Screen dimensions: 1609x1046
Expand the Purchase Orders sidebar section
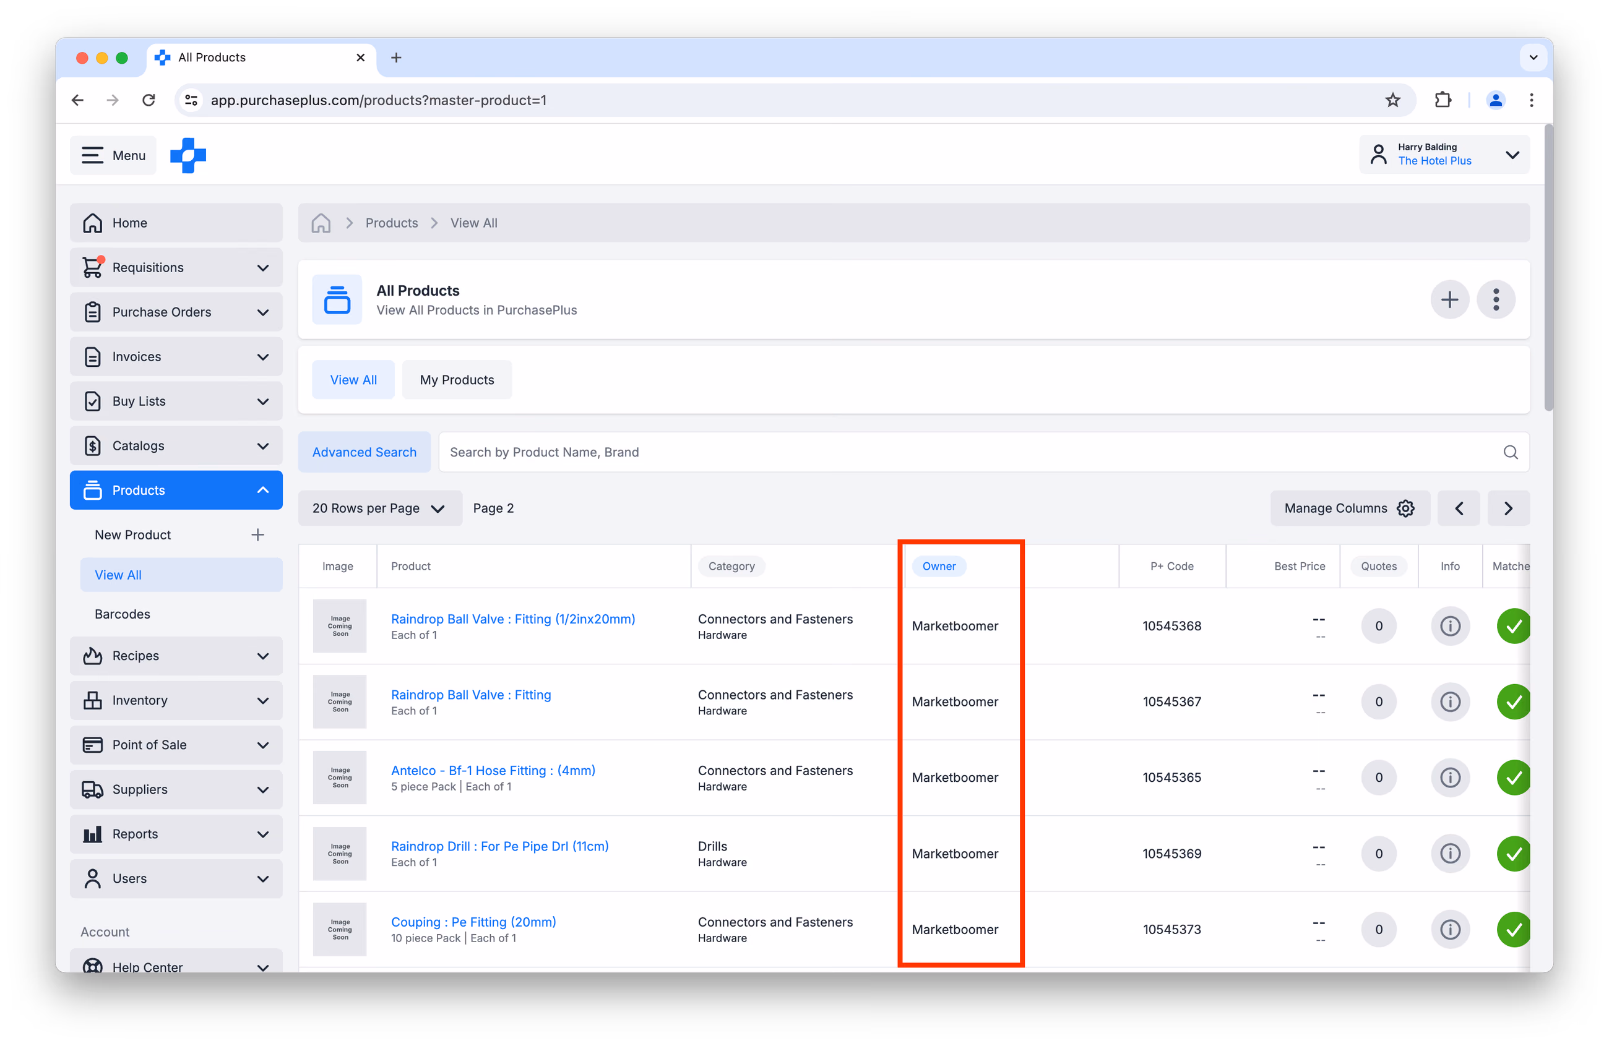pyautogui.click(x=176, y=312)
